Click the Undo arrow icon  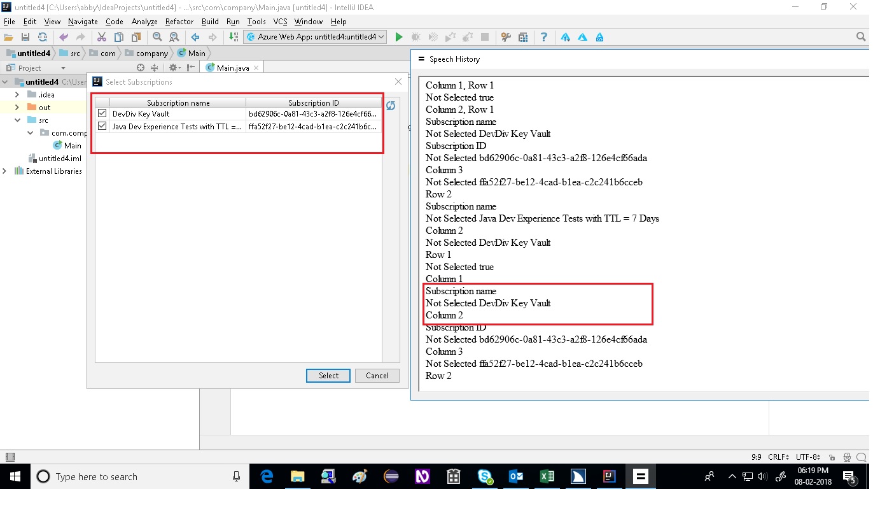coord(63,37)
